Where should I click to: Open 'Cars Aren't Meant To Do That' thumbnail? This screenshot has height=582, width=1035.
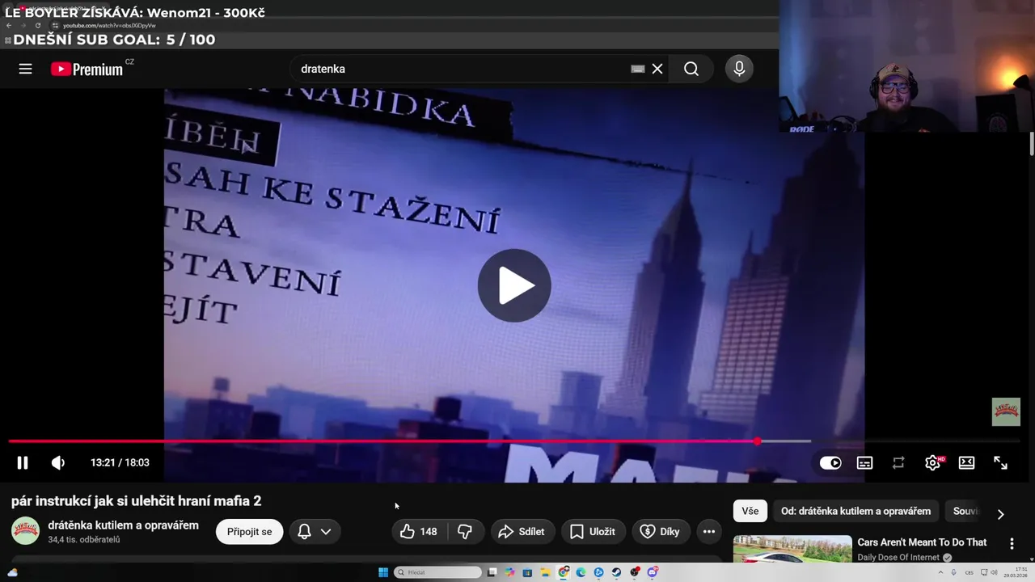(x=792, y=549)
